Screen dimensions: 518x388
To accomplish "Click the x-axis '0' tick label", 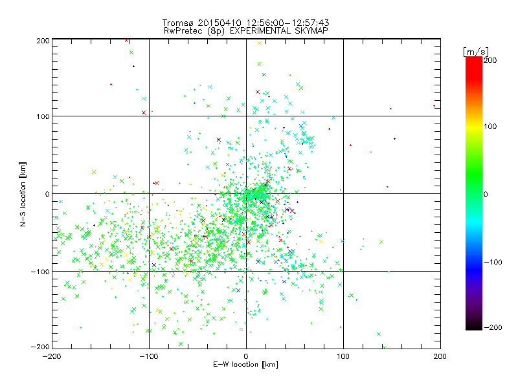I will 246,356.
